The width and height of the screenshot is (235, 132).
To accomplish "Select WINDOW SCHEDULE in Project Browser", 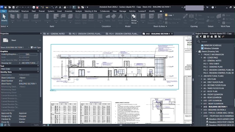I will [x=213, y=45].
